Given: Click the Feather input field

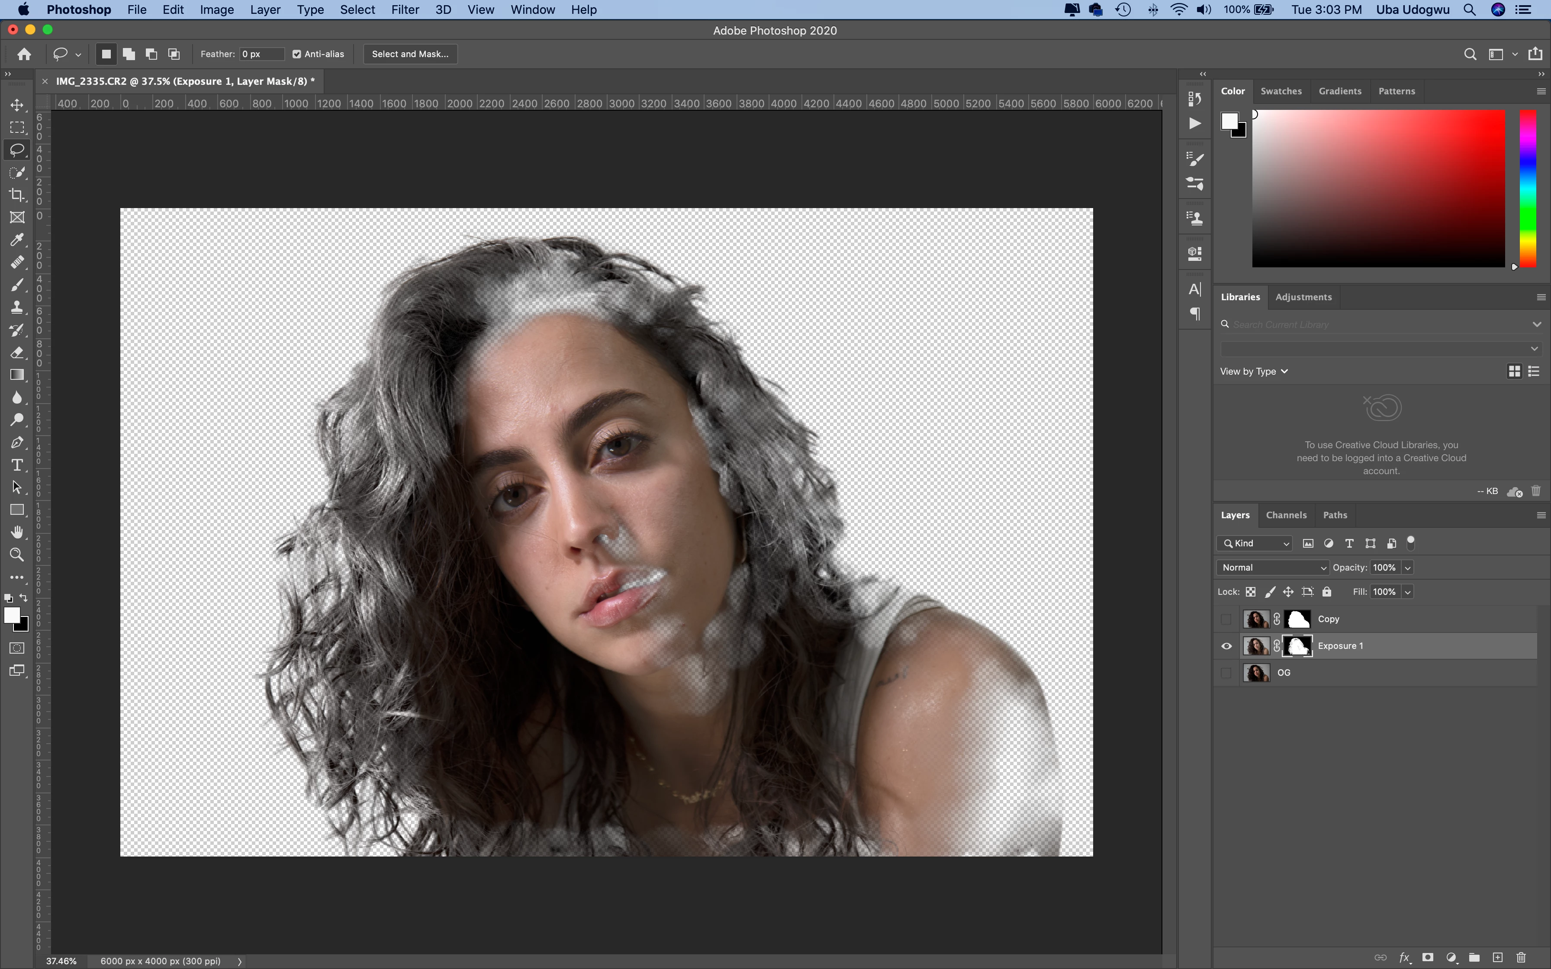Looking at the screenshot, I should 261,54.
